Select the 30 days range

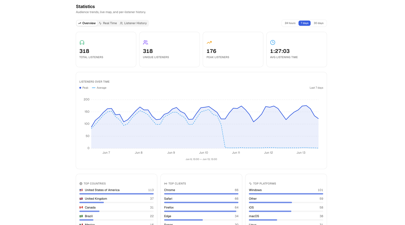coord(318,23)
